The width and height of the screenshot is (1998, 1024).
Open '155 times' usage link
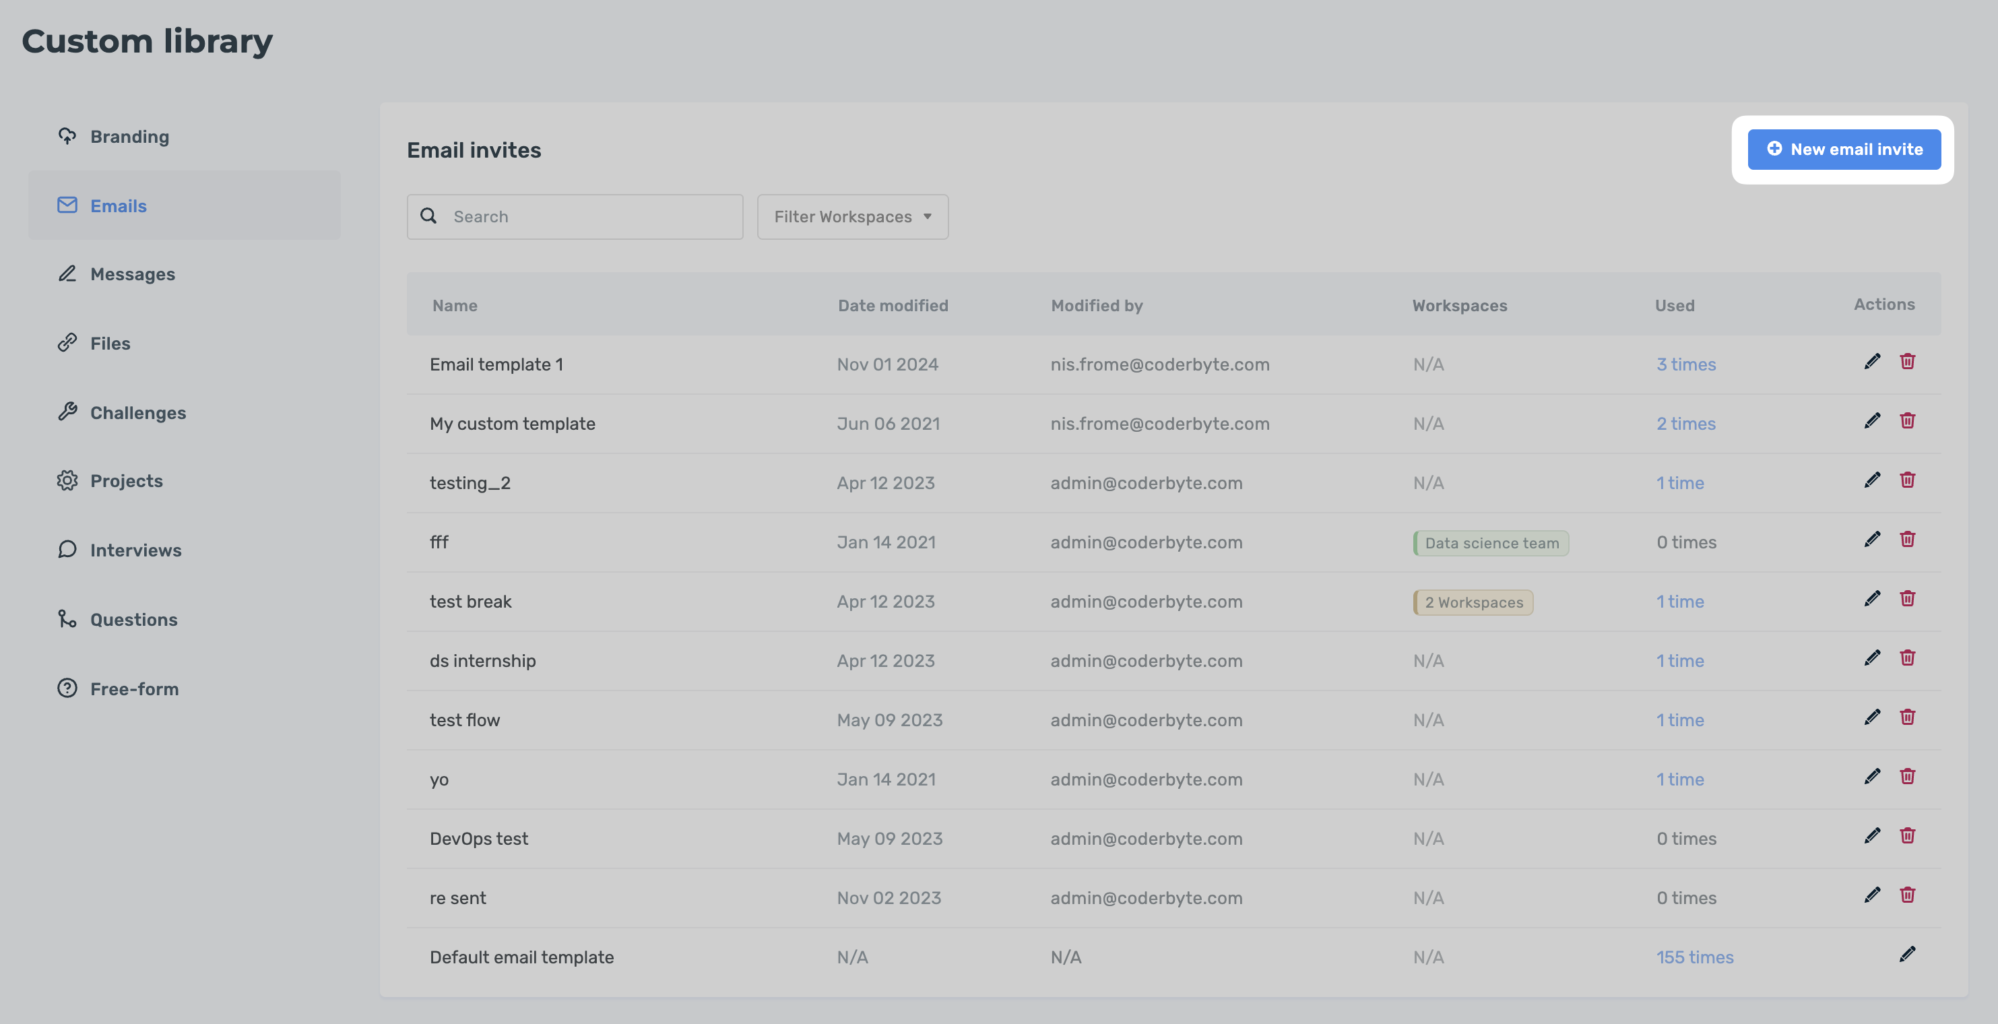coord(1695,957)
